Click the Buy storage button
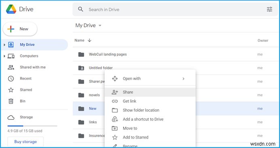 pyautogui.click(x=25, y=142)
